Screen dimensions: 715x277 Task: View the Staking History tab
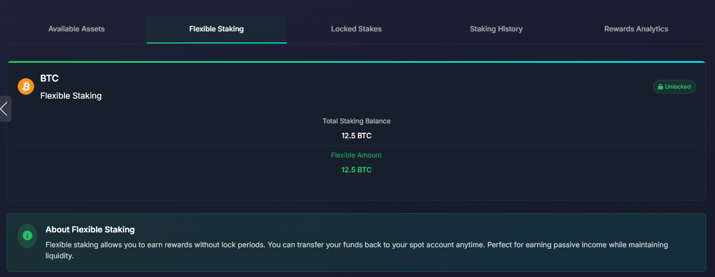(x=496, y=29)
